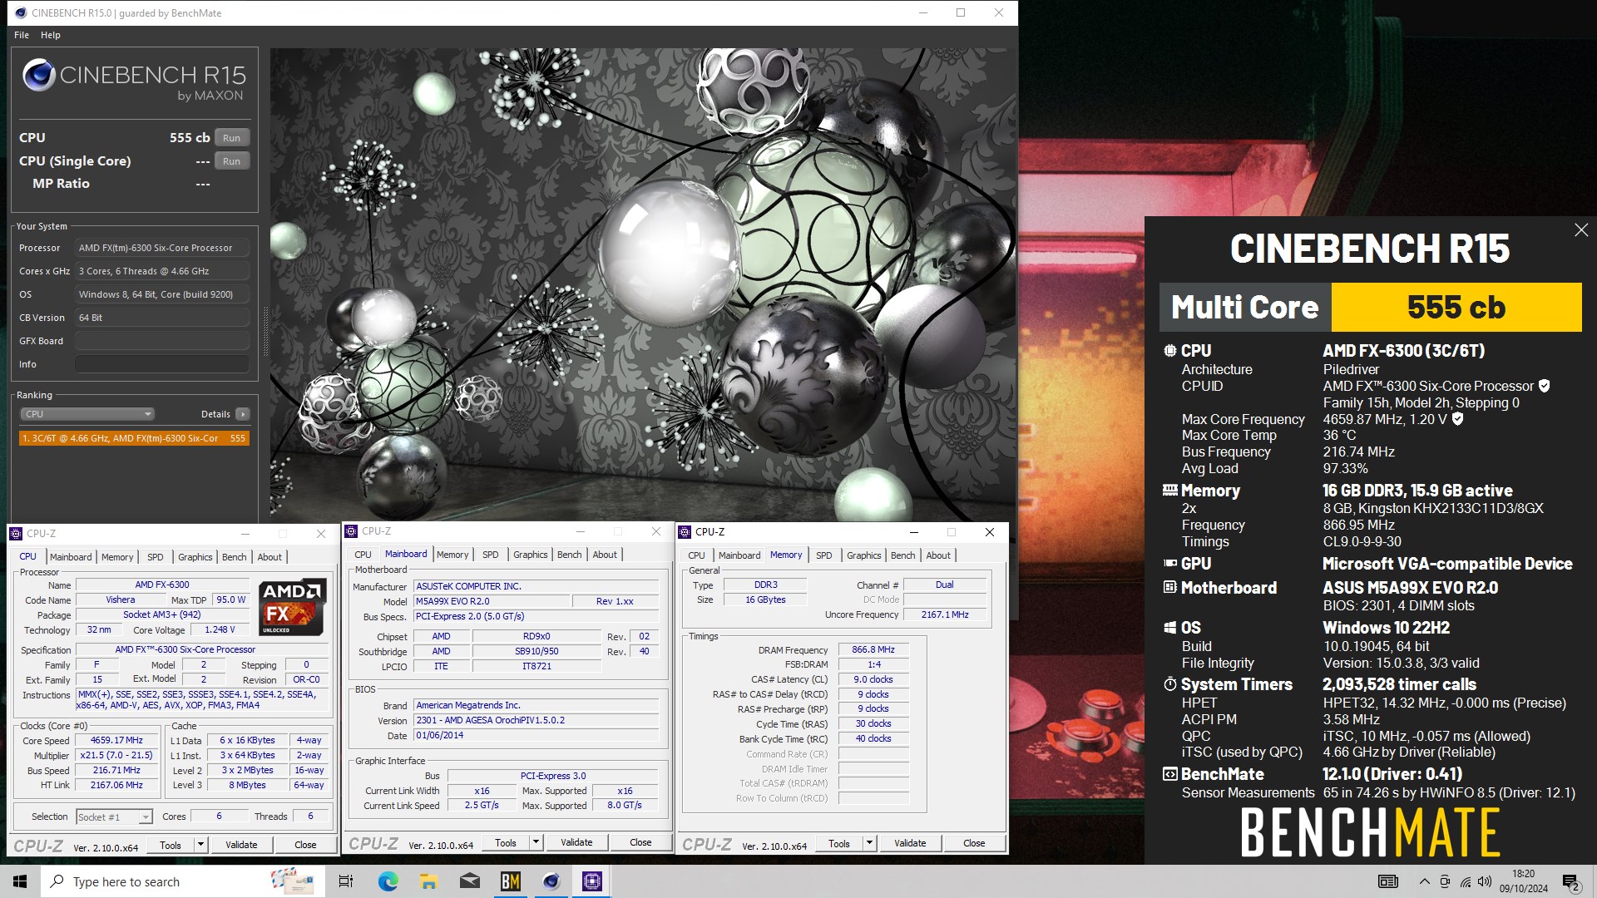Click the BIOS Version field in CPU-Z Mainboard
The image size is (1597, 898).
tap(536, 720)
